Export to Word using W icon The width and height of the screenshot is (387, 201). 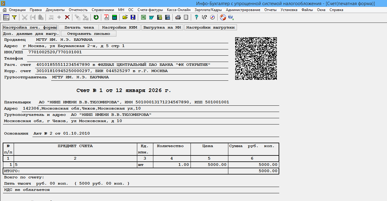[x=151, y=17]
